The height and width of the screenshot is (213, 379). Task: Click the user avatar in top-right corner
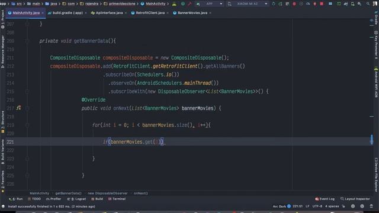click(375, 4)
